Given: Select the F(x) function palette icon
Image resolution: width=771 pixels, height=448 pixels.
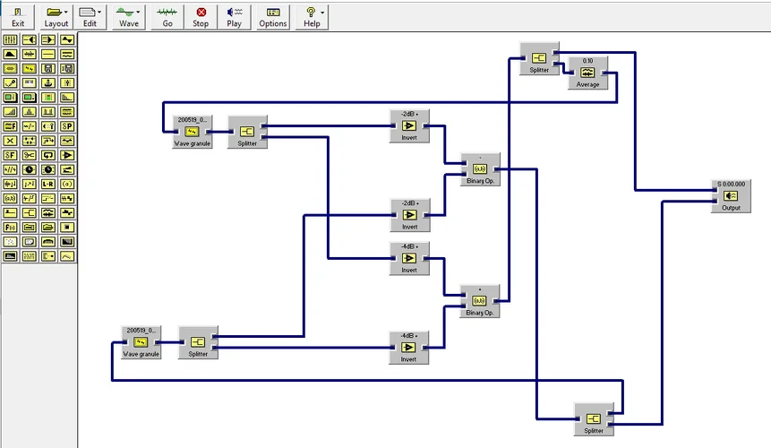Looking at the screenshot, I should (11, 228).
